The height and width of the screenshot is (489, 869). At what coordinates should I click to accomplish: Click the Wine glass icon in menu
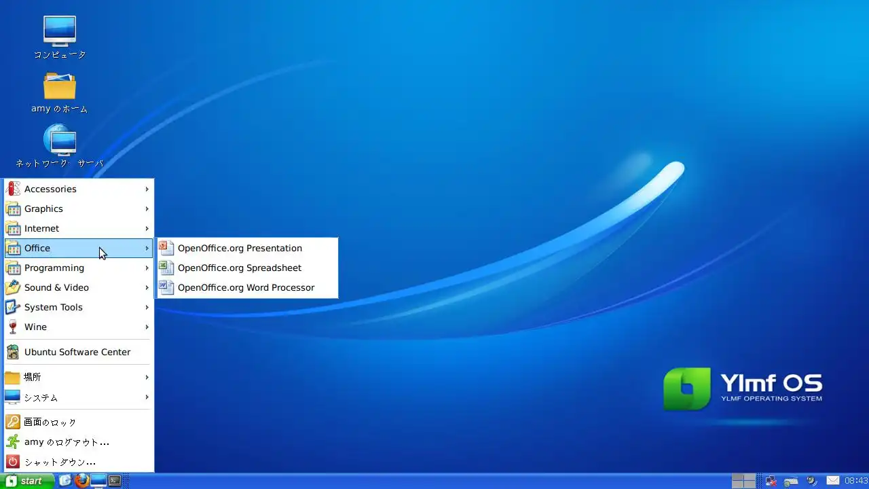(13, 327)
